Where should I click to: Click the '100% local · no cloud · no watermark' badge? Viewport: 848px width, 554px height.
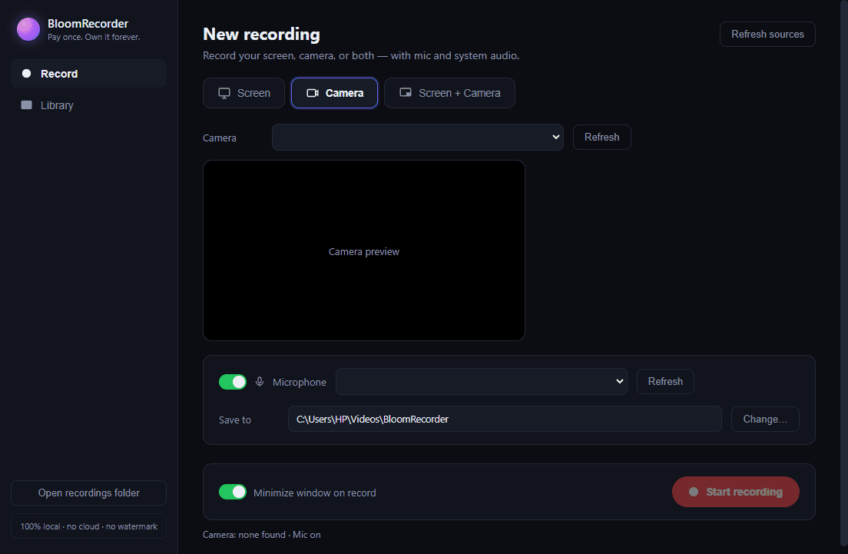pyautogui.click(x=88, y=526)
